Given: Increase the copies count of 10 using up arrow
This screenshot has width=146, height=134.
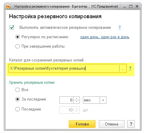Looking at the screenshot, I should point(76,108).
